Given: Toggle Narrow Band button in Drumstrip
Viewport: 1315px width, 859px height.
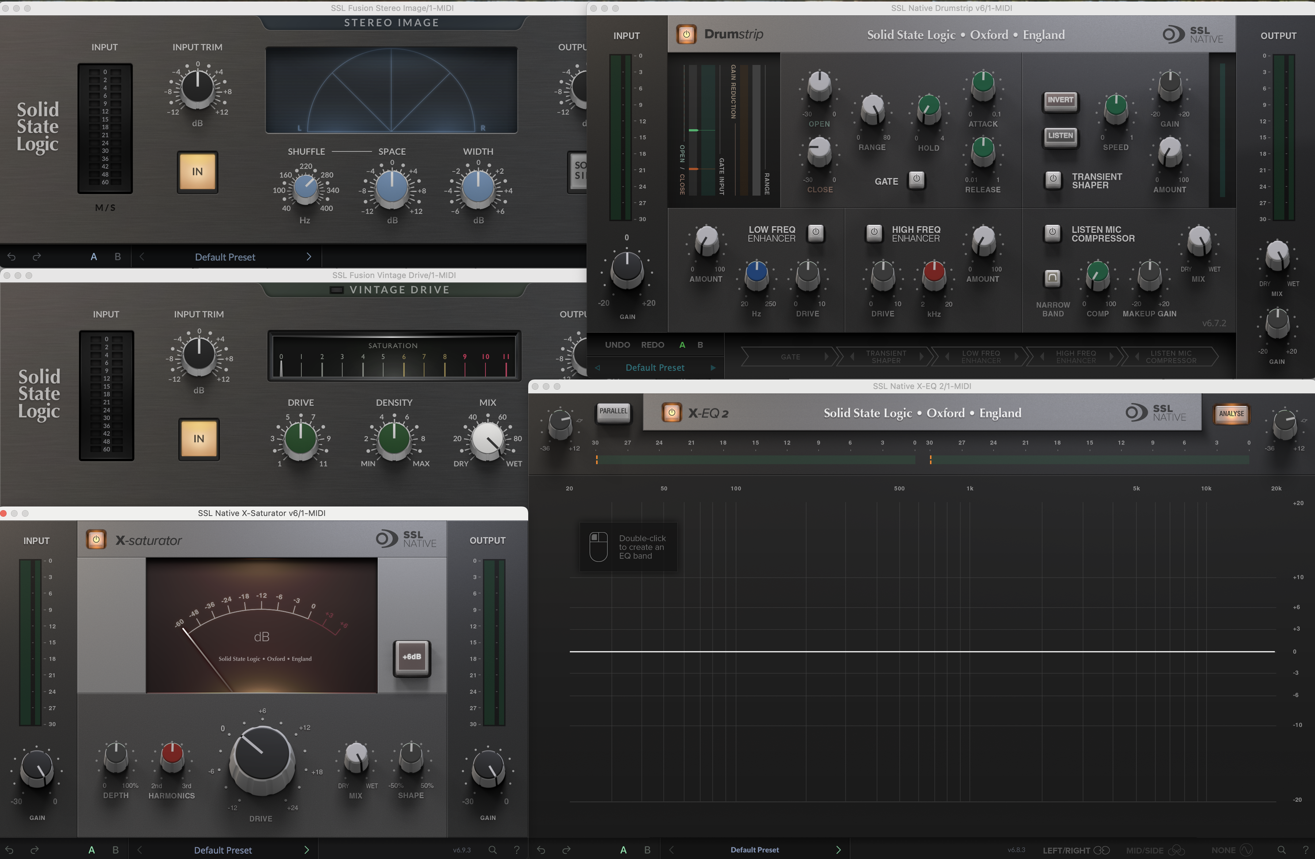Looking at the screenshot, I should click(1053, 278).
